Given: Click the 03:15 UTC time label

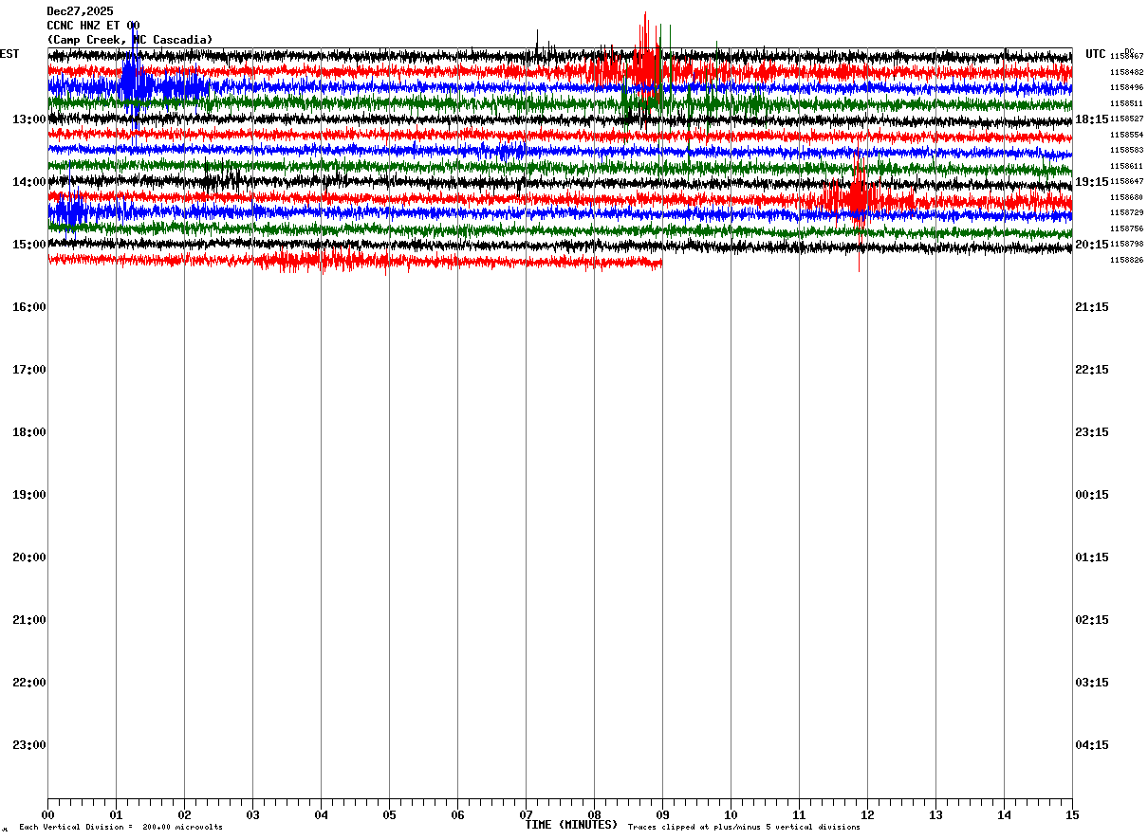Looking at the screenshot, I should pyautogui.click(x=1092, y=683).
